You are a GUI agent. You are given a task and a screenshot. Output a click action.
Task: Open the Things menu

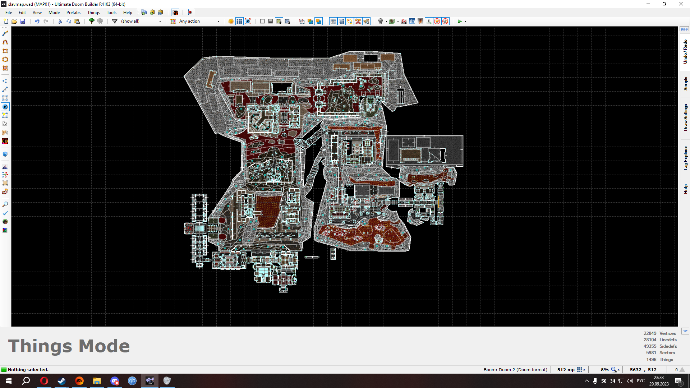point(93,12)
